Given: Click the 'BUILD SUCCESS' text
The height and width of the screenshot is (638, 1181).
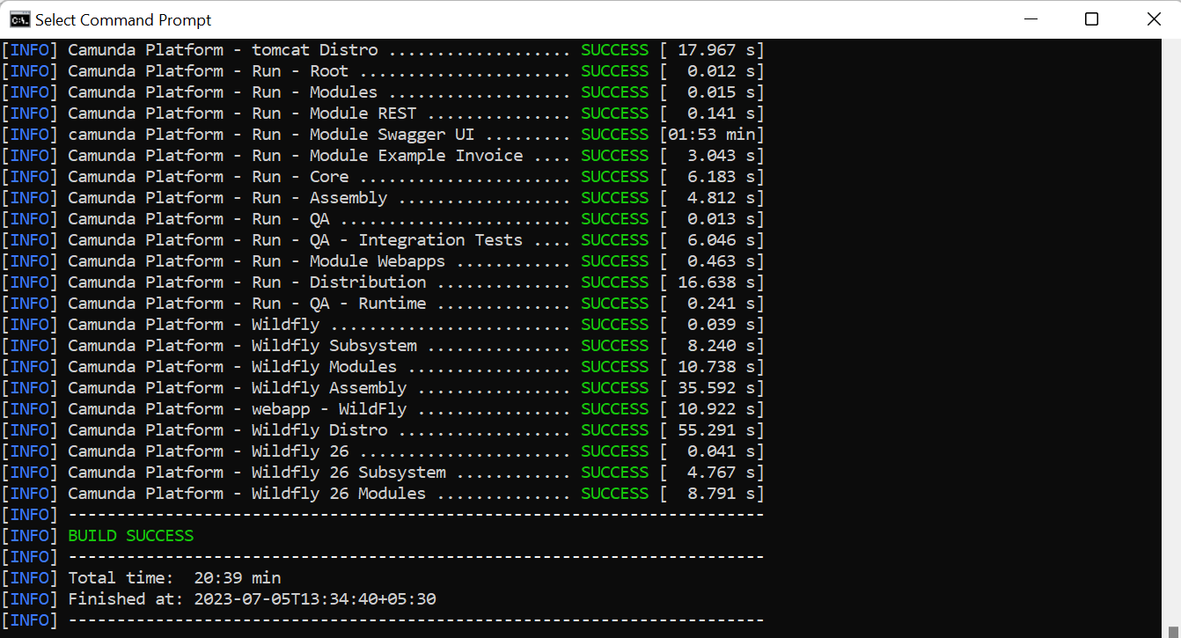Looking at the screenshot, I should click(131, 536).
